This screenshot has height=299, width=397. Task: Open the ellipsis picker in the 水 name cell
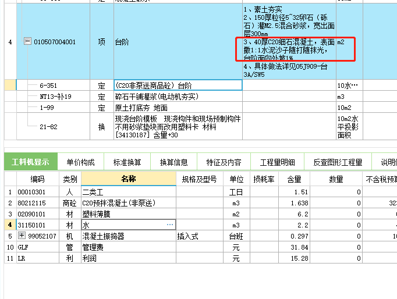pyautogui.click(x=170, y=225)
